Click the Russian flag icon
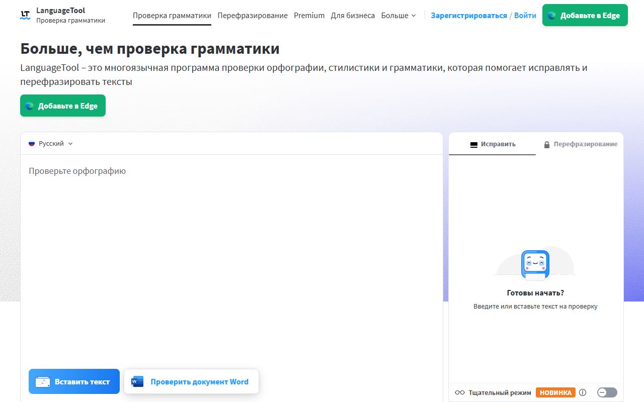This screenshot has height=402, width=644. tap(32, 144)
